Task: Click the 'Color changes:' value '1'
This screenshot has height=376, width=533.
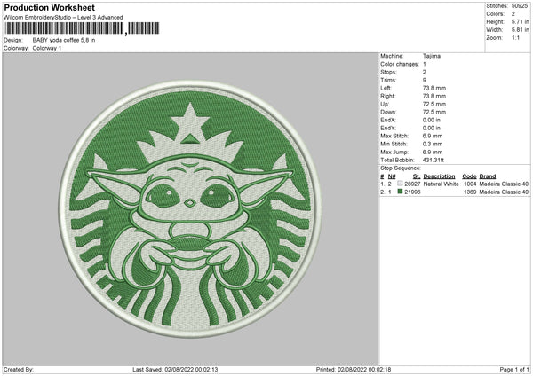Action: pos(425,64)
